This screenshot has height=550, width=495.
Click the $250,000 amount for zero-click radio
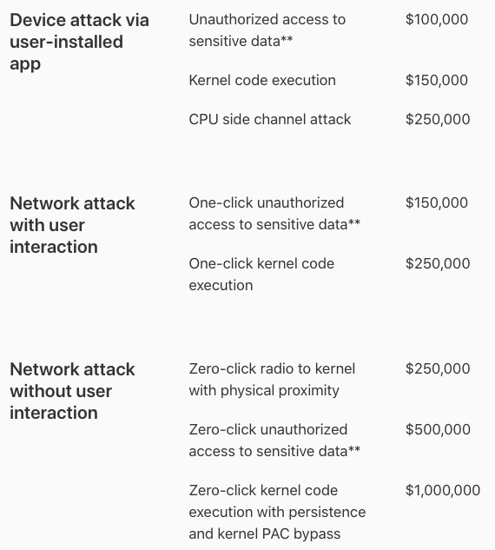438,369
